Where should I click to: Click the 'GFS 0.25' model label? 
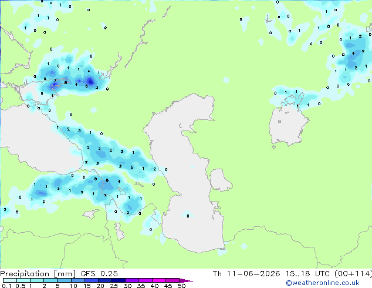click(x=99, y=274)
